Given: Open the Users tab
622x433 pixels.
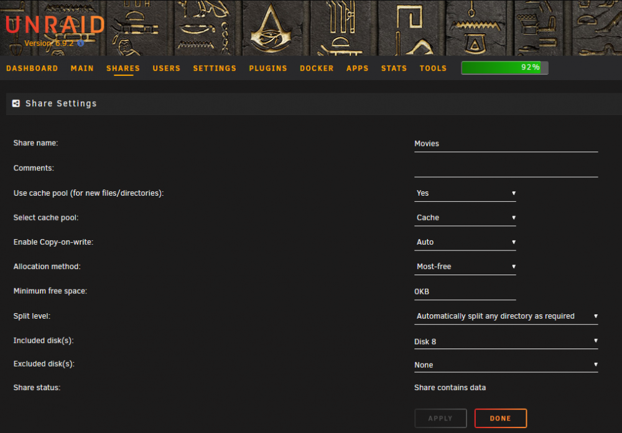Looking at the screenshot, I should point(167,68).
